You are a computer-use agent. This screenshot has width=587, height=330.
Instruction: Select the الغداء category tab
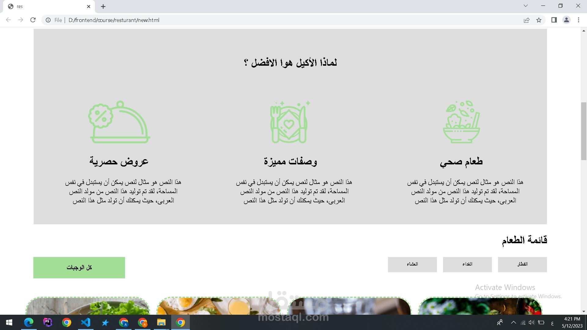coord(467,264)
